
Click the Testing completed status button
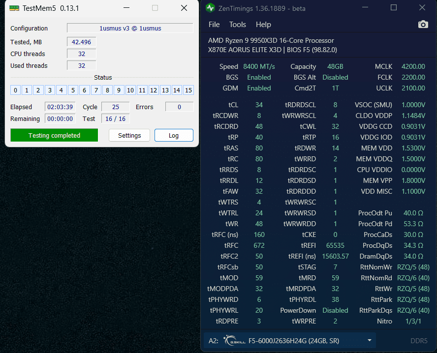(x=54, y=135)
